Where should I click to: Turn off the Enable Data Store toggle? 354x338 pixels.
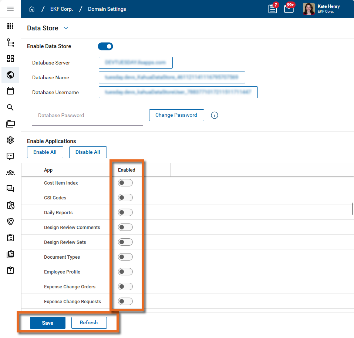(105, 46)
